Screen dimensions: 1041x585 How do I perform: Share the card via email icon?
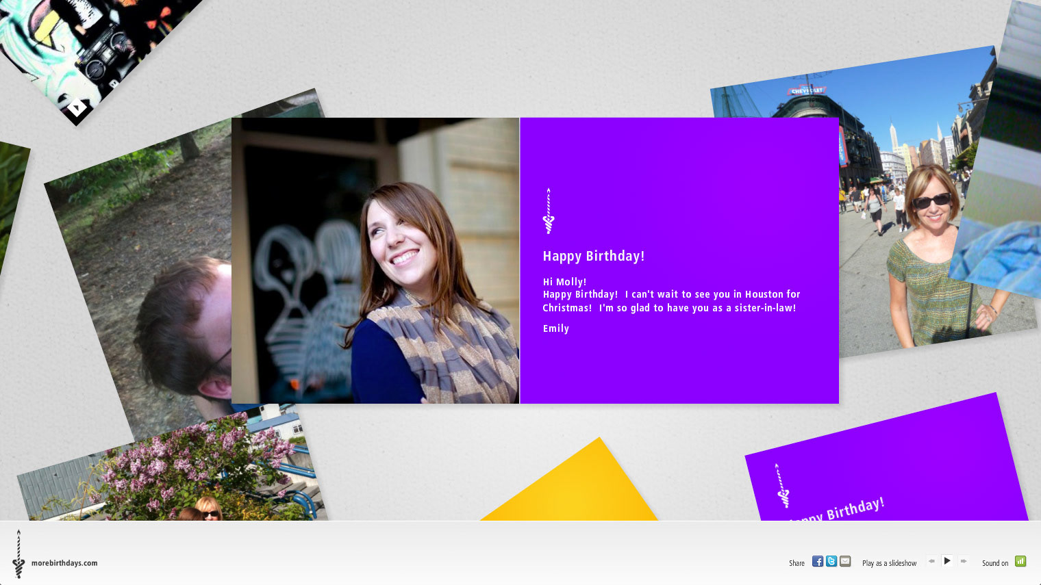(x=845, y=561)
